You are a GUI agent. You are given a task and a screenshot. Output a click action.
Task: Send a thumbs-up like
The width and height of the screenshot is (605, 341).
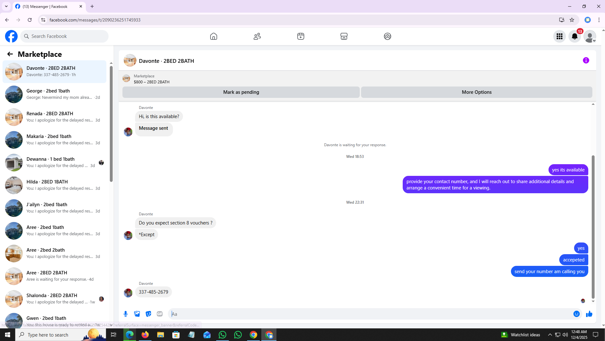pyautogui.click(x=589, y=314)
